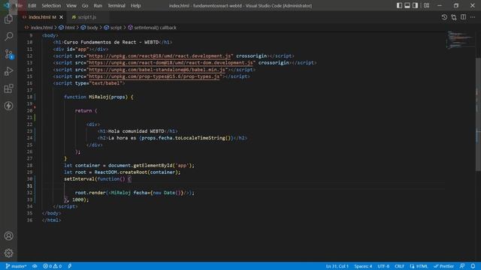481x270 pixels.
Task: Click the Prettier status item
Action: [x=443, y=266]
